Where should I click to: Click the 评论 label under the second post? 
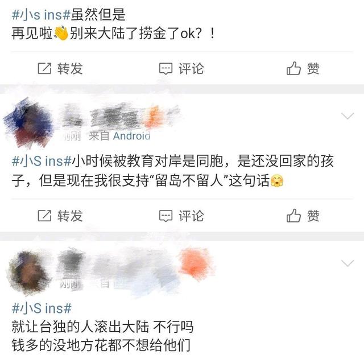191,216
